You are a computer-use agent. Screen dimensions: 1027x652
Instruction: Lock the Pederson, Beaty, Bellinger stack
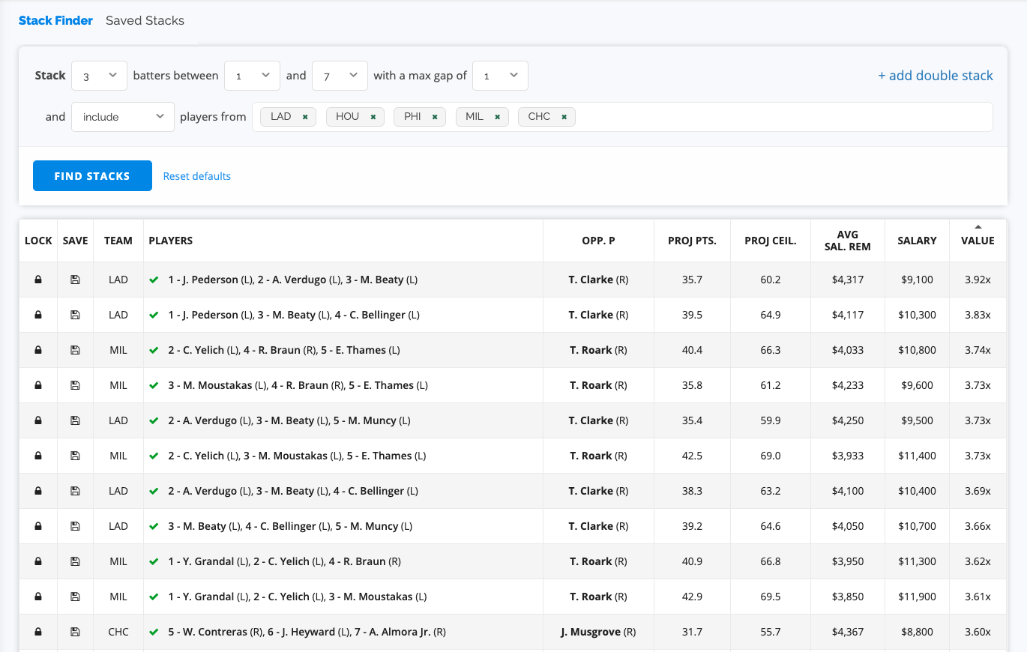point(38,315)
